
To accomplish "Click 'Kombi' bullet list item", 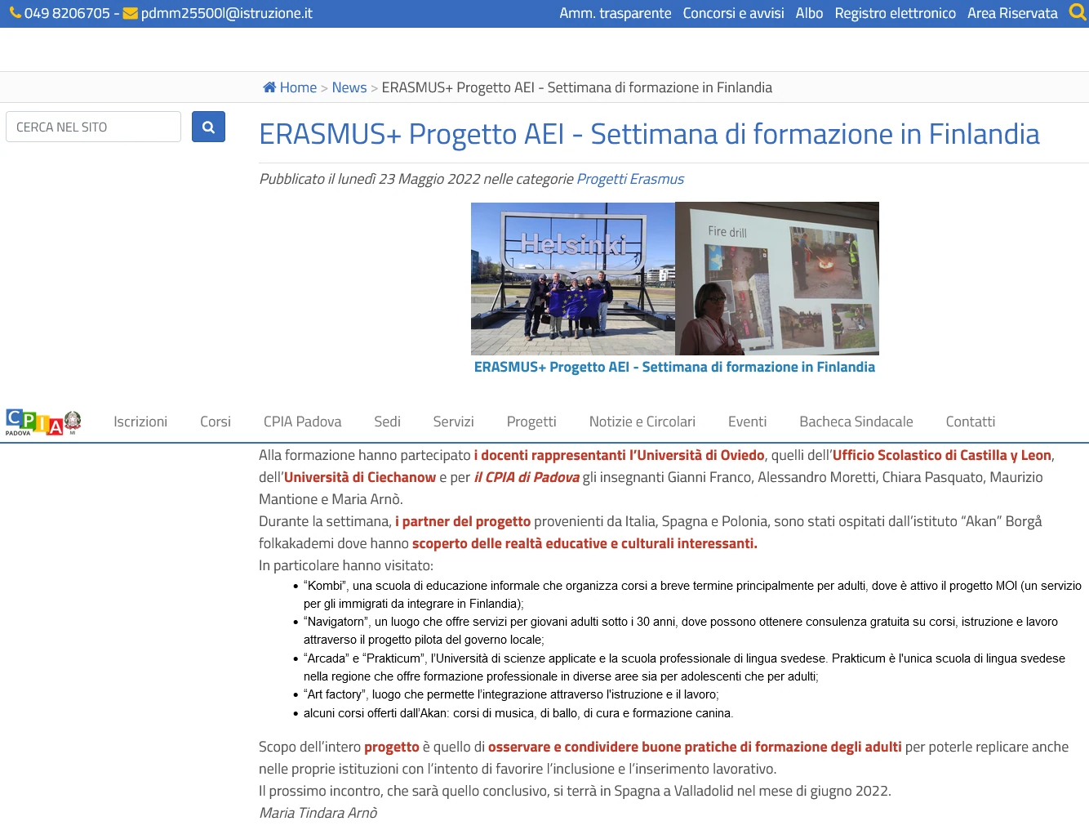I will click(692, 595).
